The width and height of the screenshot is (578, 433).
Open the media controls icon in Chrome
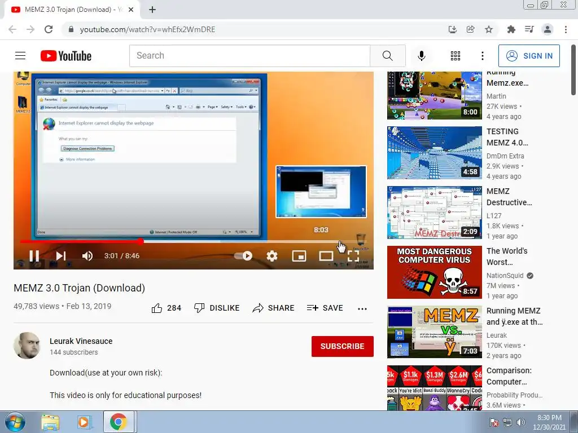529,29
